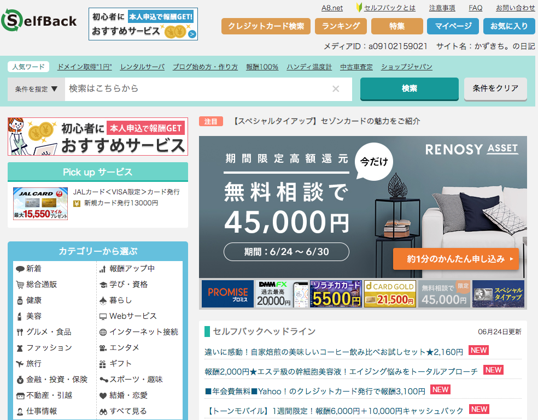Click popular word ショップジャパン

407,67
